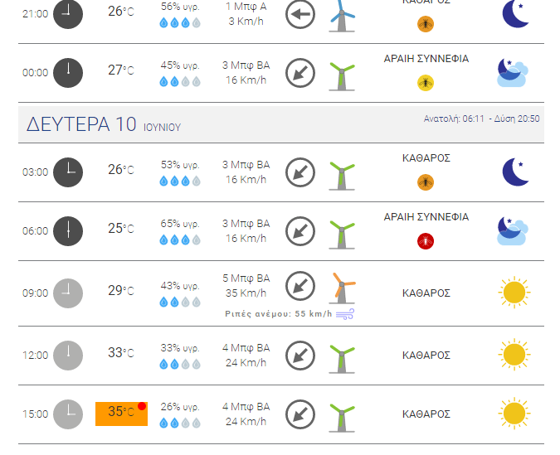Click the cloudy moon icon at 06:00

coord(513,231)
